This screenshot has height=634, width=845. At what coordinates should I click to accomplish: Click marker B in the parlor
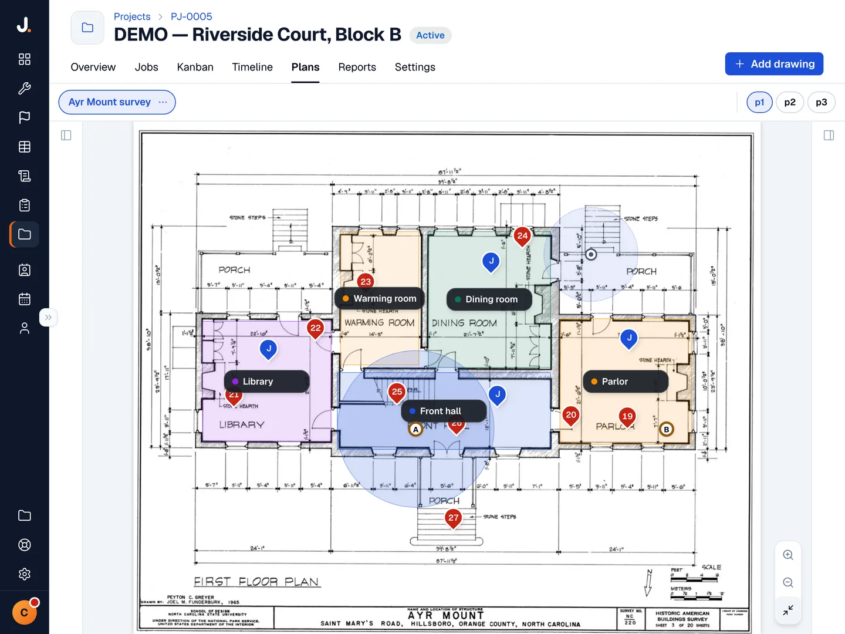[667, 429]
